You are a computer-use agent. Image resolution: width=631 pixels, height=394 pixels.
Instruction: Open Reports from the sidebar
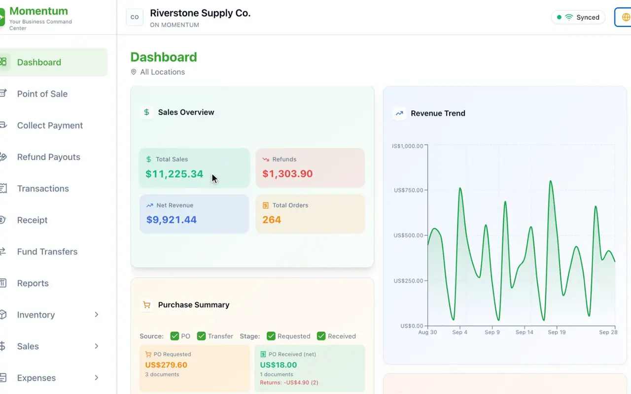tap(53, 283)
